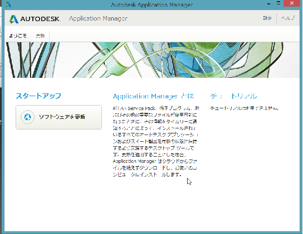Image resolution: width=303 pixels, height=234 pixels.
Task: Click the Application Manager とは heading
Action: [x=153, y=96]
